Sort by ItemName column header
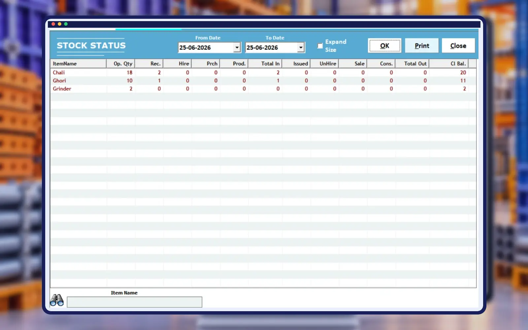The height and width of the screenshot is (330, 528). 78,64
